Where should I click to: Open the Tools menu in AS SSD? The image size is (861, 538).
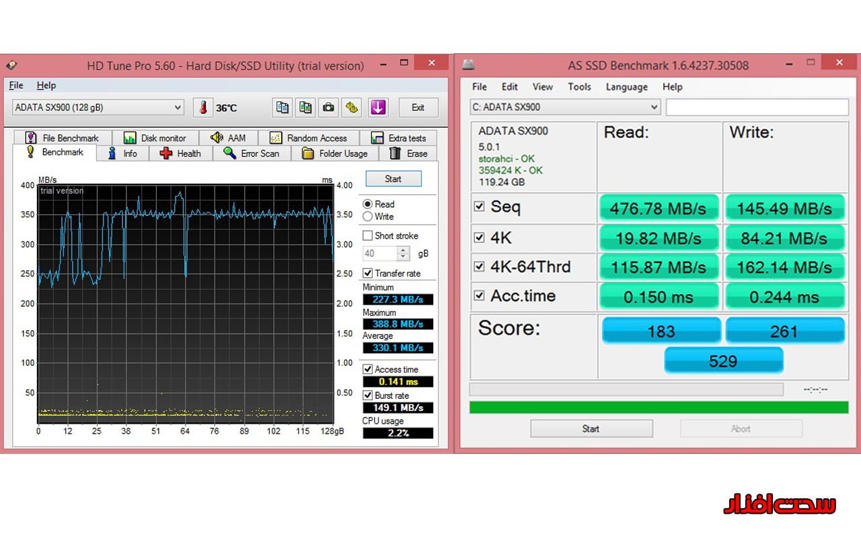578,87
